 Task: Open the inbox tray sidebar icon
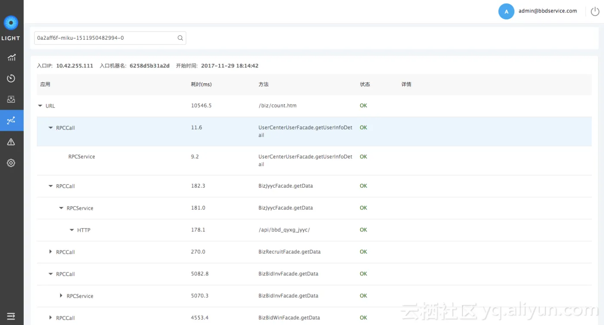tap(11, 100)
